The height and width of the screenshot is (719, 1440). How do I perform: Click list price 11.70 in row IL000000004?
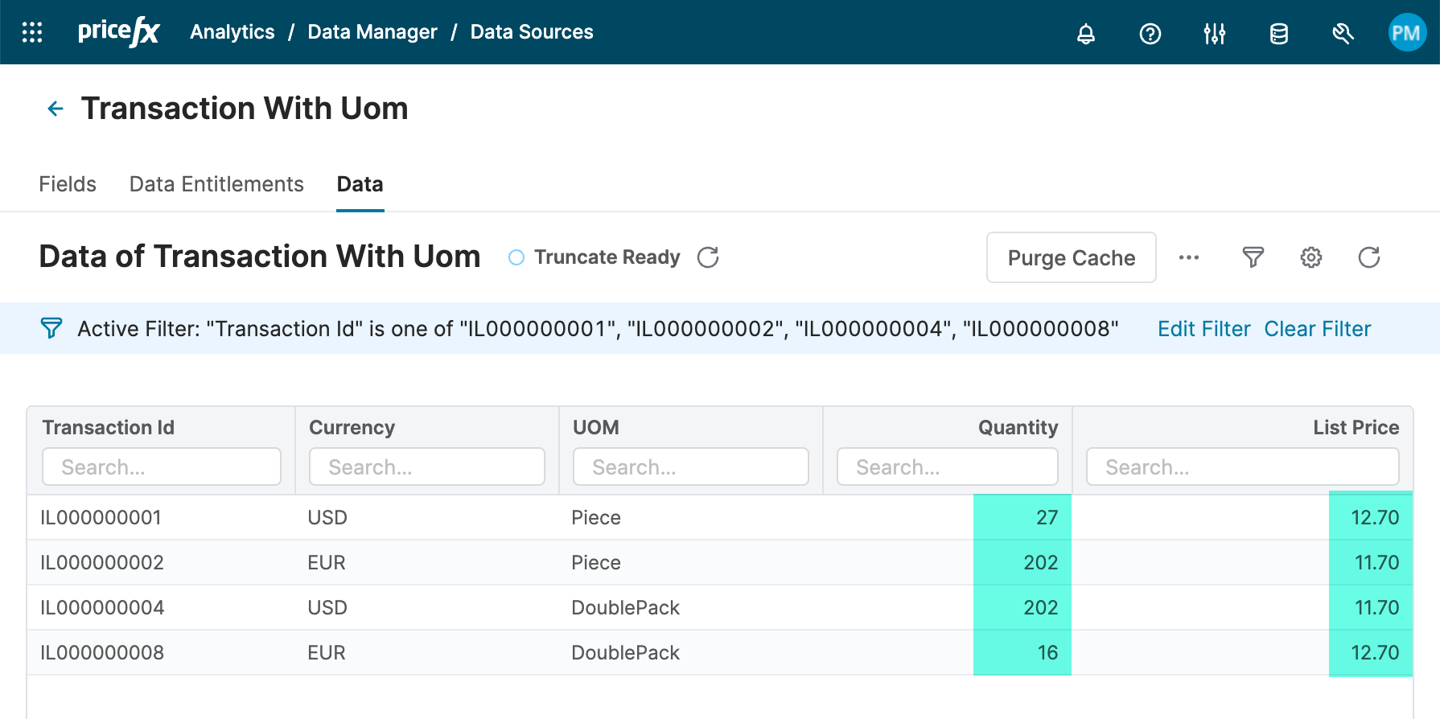pyautogui.click(x=1376, y=607)
